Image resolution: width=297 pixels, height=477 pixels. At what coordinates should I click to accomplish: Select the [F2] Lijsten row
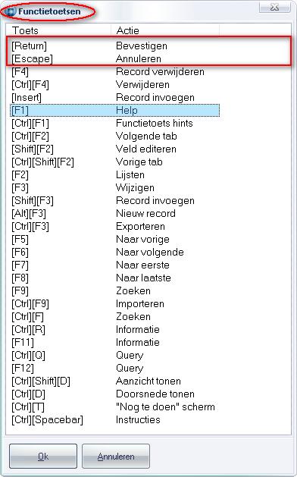pos(115,175)
